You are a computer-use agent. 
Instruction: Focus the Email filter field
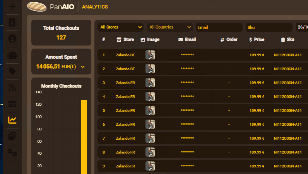pyautogui.click(x=219, y=27)
